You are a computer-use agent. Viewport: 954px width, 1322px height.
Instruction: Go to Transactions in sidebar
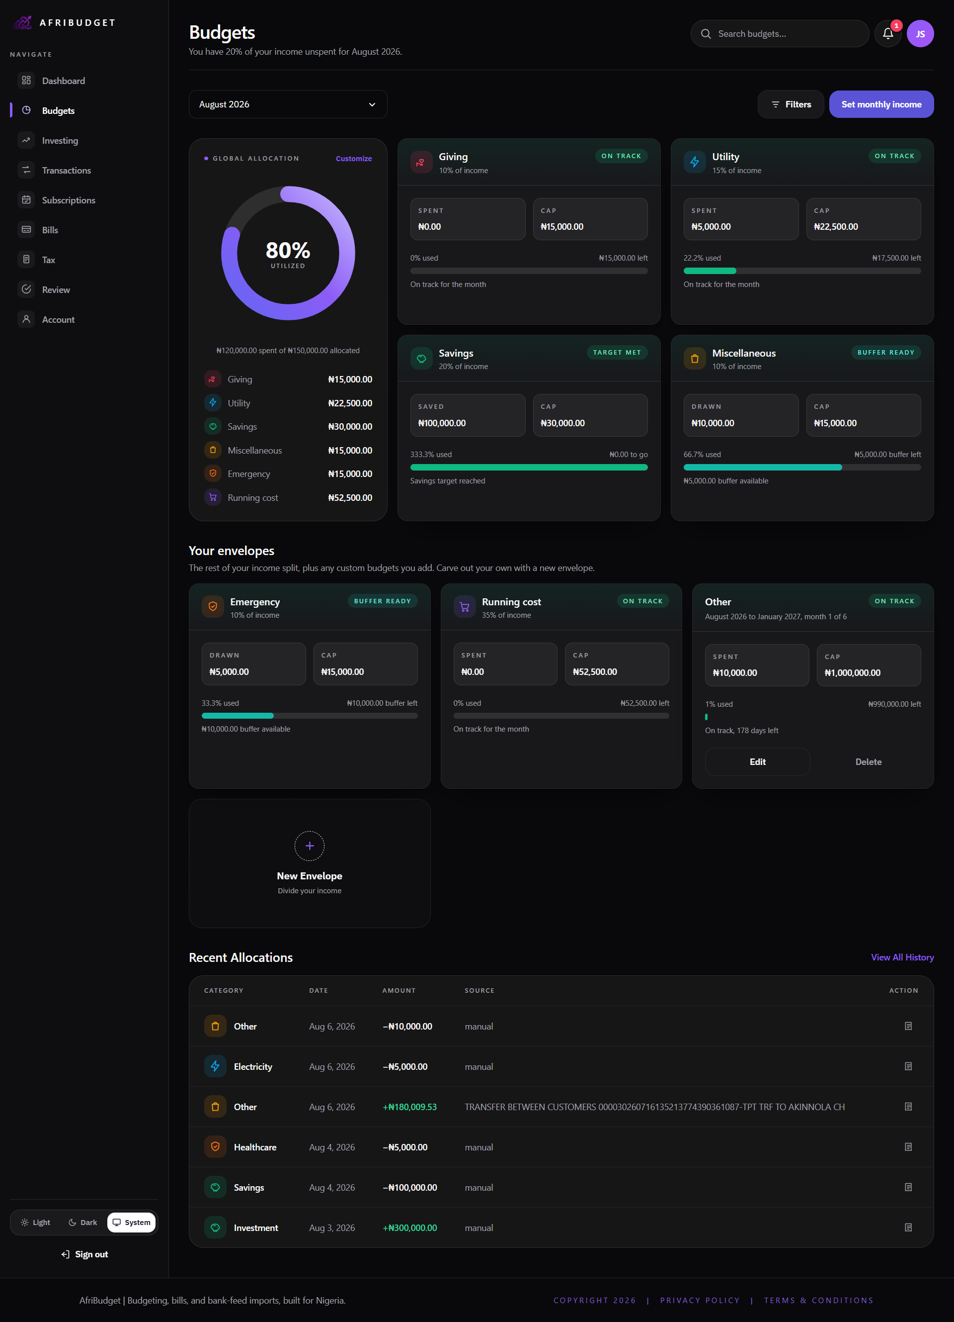pyautogui.click(x=67, y=170)
